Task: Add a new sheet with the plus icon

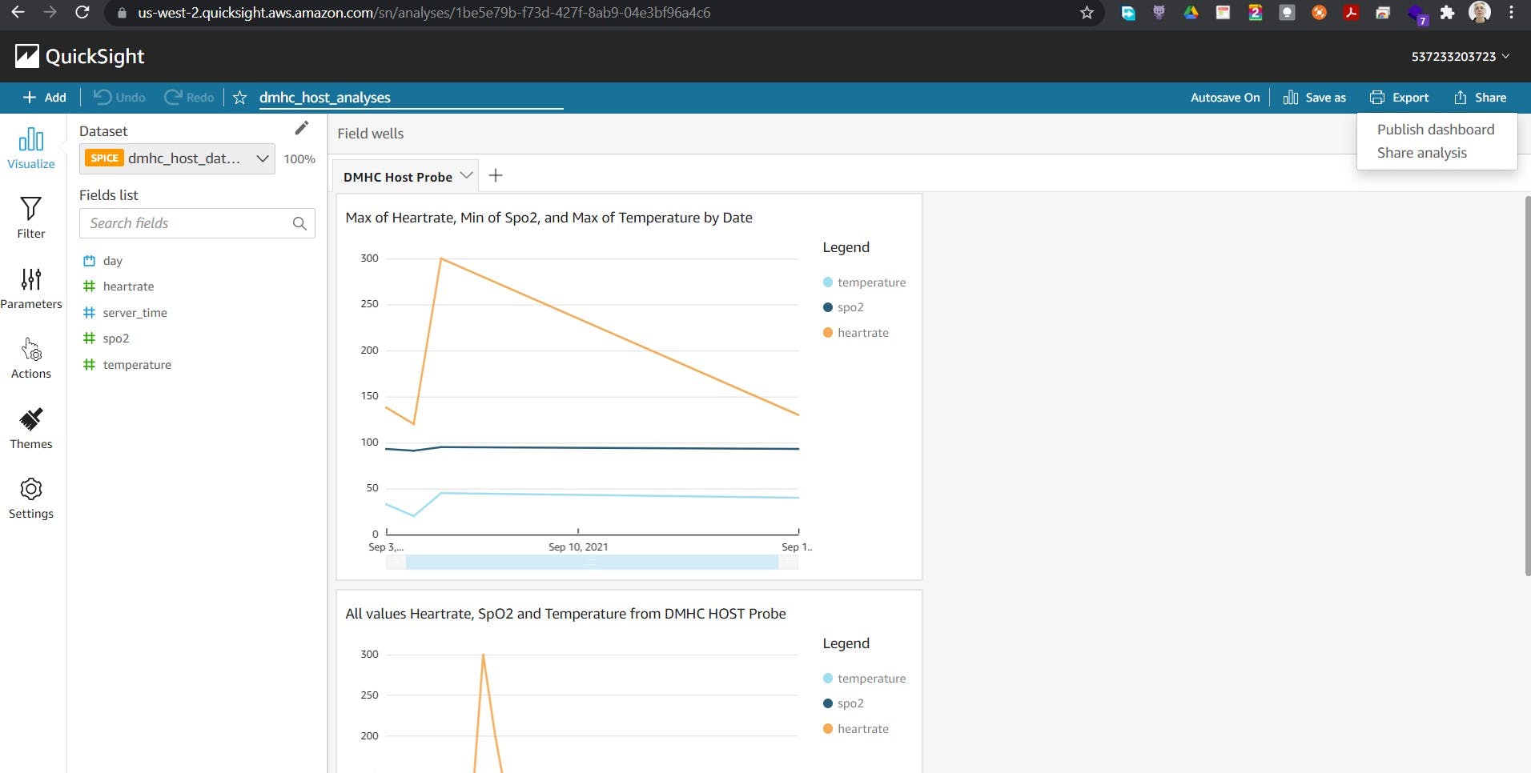Action: point(496,175)
